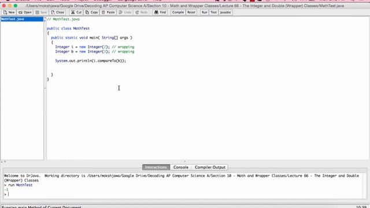The height and width of the screenshot is (208, 370).
Task: Click the Redo toolbar button
Action: click(x=142, y=12)
